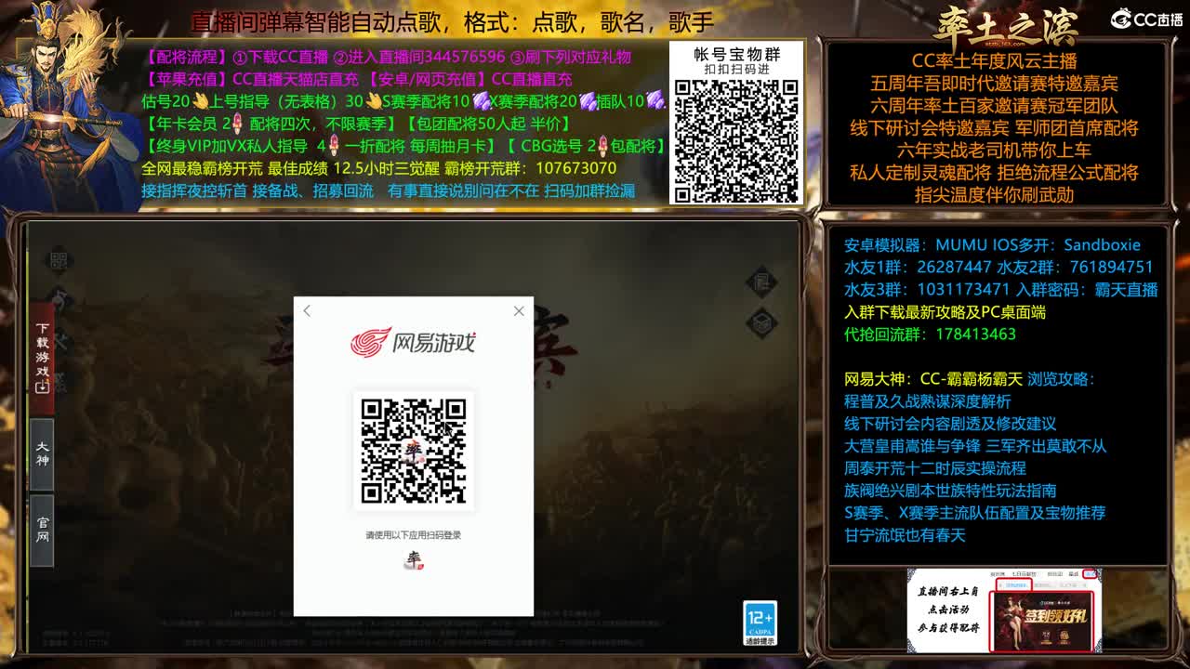
Task: Open the 下载游戏 (download game) side tab
Action: pyautogui.click(x=43, y=358)
